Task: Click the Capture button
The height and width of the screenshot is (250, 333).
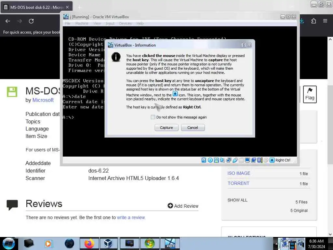Action: click(166, 128)
